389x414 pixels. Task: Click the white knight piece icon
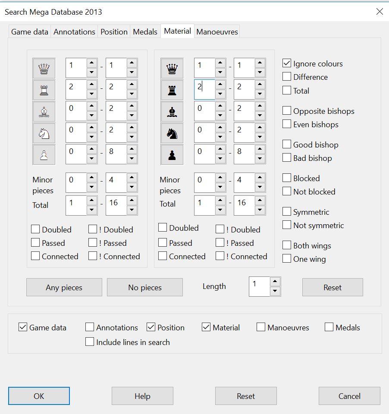[x=44, y=134]
